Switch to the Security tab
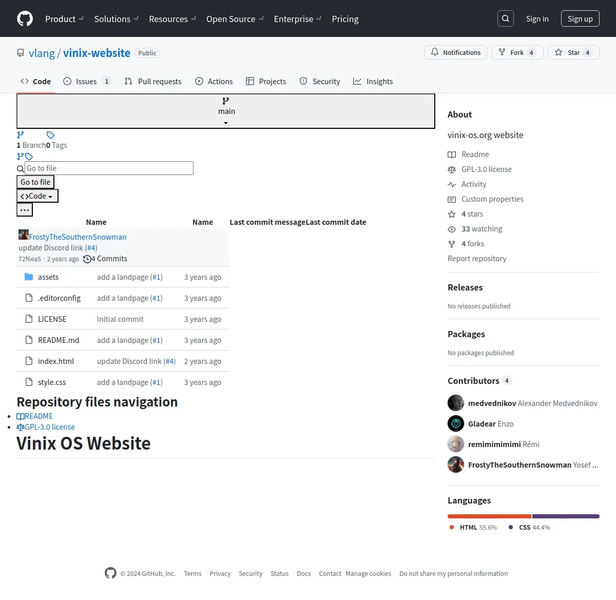Screen dimensions: 616x600 tap(320, 81)
